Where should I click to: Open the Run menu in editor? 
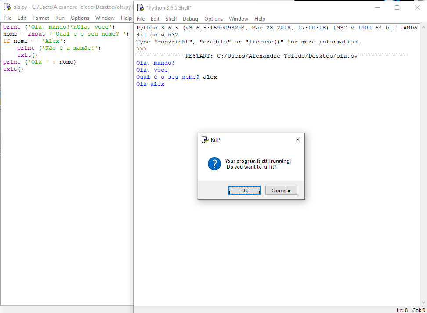60,18
